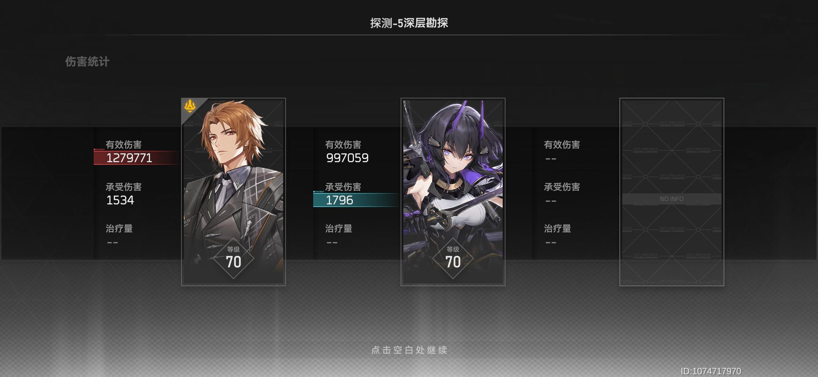
Task: Click 点击空白处继续 to continue
Action: [409, 350]
